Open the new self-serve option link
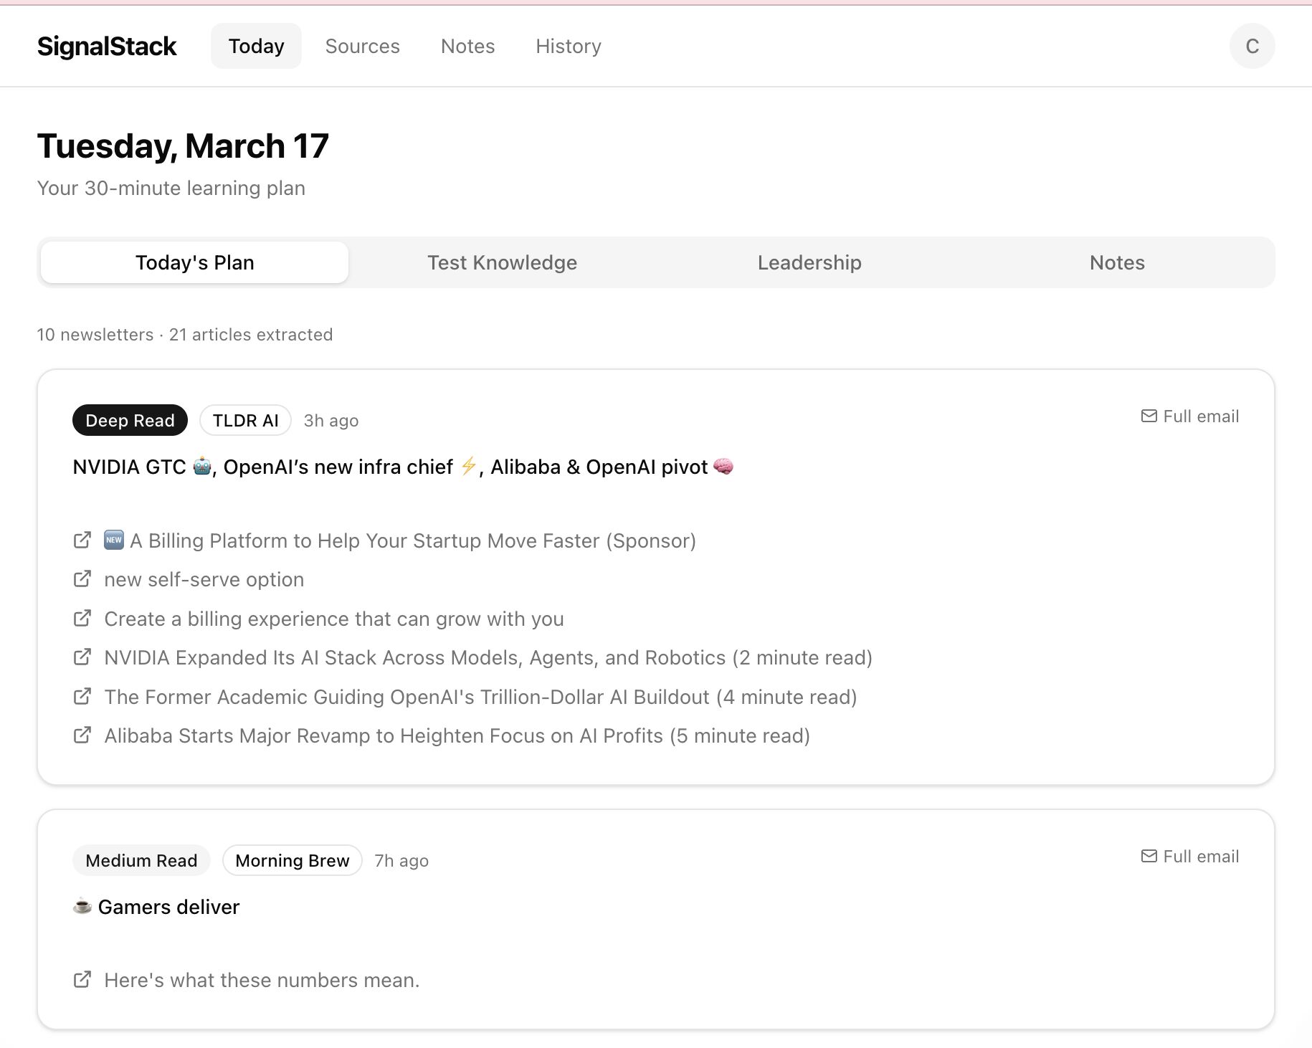This screenshot has width=1312, height=1048. (204, 579)
